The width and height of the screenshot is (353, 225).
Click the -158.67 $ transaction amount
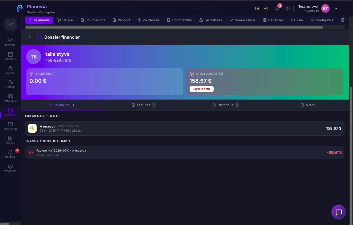coord(334,153)
